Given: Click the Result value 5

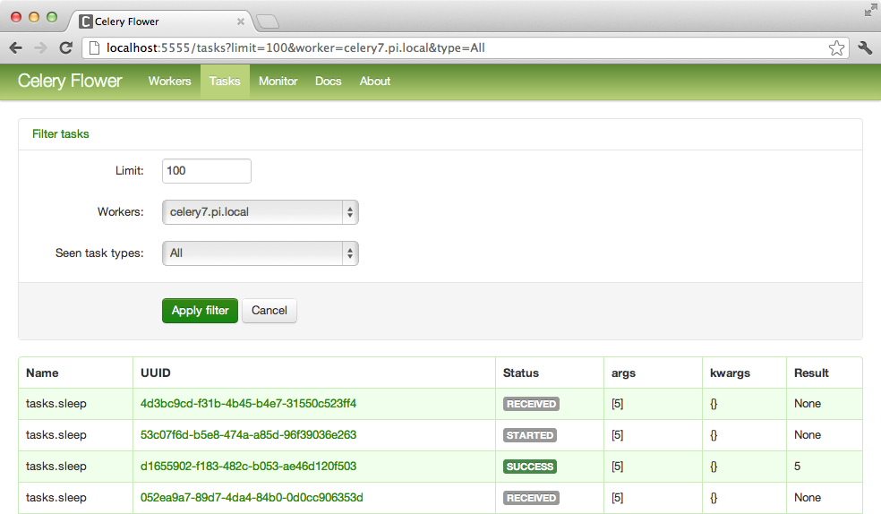Looking at the screenshot, I should (797, 467).
